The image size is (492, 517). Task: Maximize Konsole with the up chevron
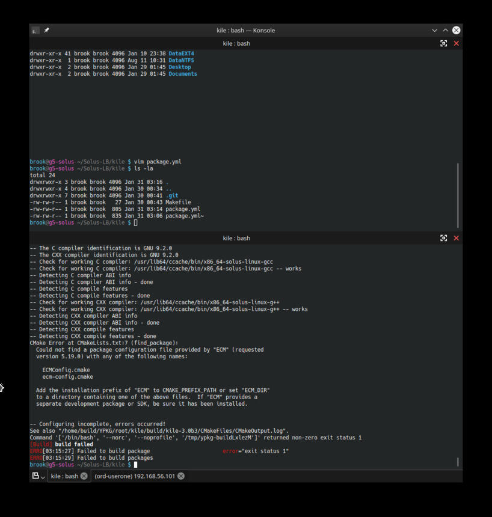click(x=445, y=30)
